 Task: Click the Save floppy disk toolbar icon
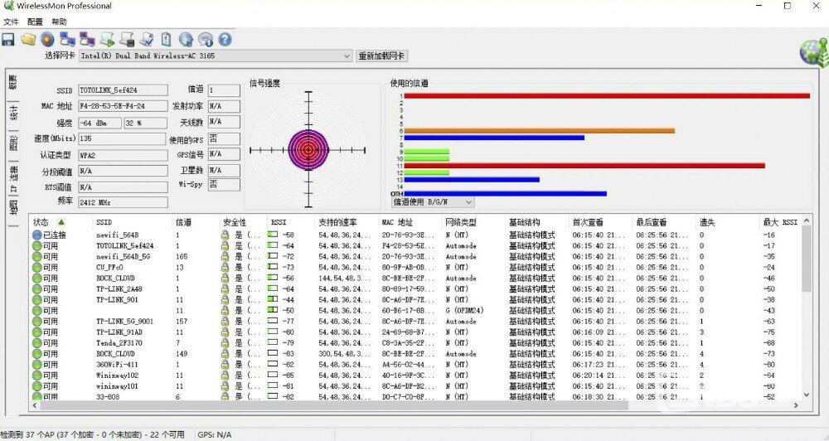click(x=8, y=40)
